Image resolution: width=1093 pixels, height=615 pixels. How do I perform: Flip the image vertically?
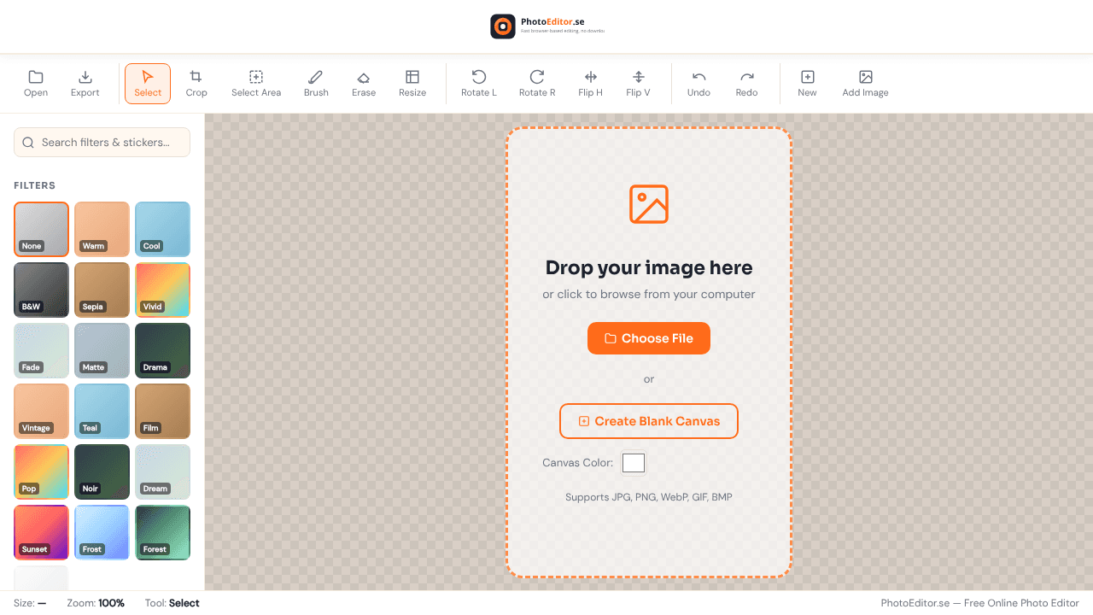click(x=638, y=84)
